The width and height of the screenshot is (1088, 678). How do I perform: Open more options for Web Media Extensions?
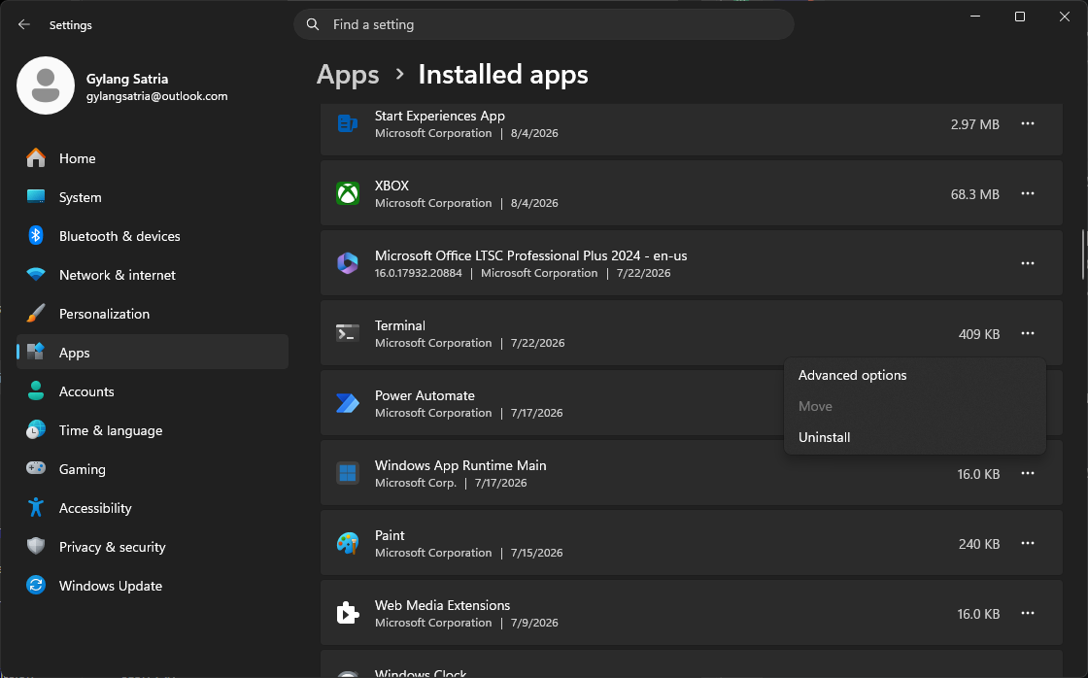1028,614
